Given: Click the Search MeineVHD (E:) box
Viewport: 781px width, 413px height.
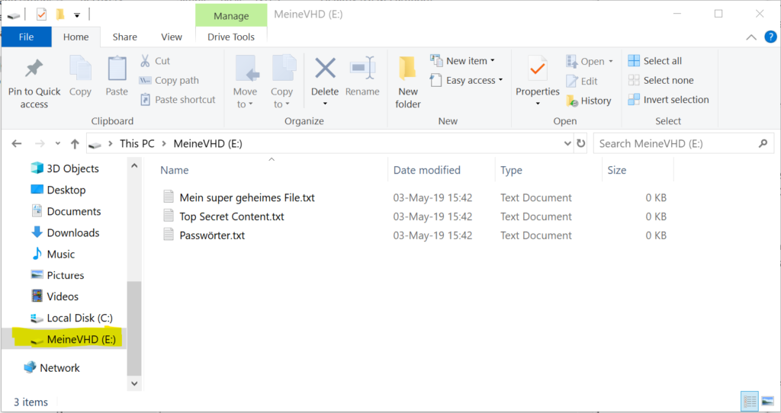Looking at the screenshot, I should (x=675, y=143).
